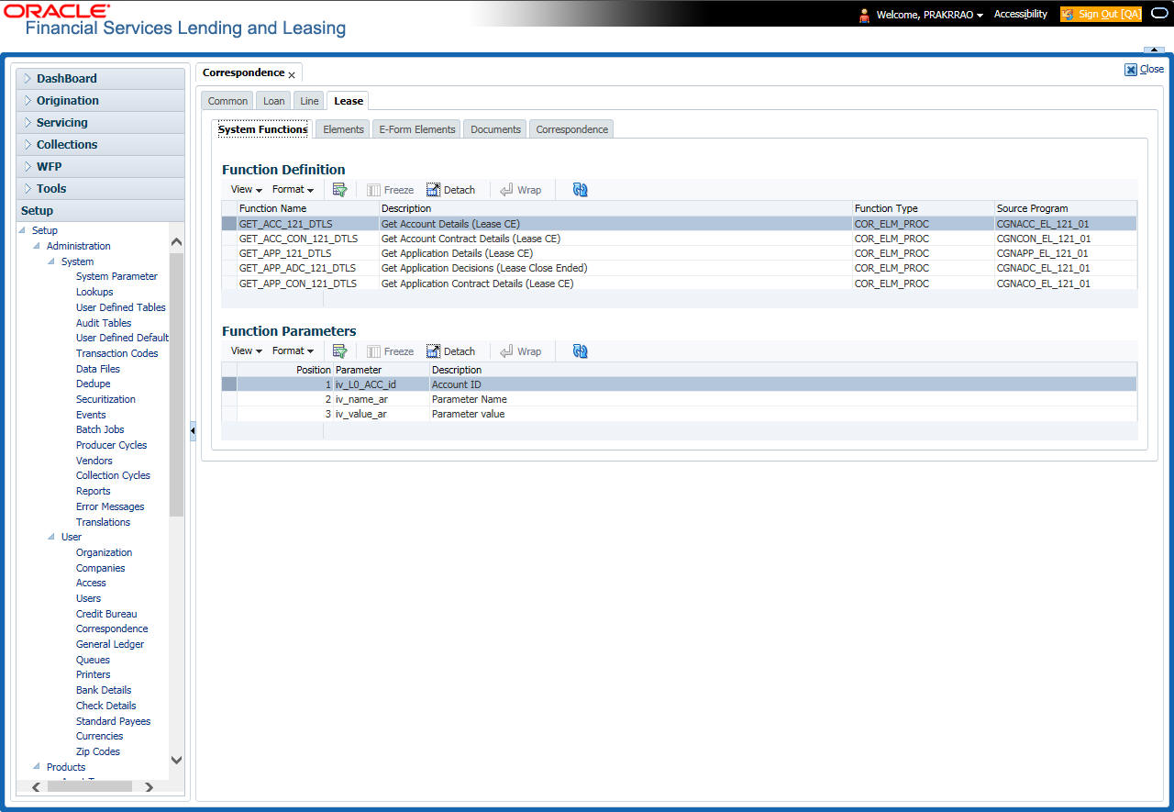This screenshot has width=1174, height=812.
Task: Open View menu in Function Parameters
Action: point(246,351)
